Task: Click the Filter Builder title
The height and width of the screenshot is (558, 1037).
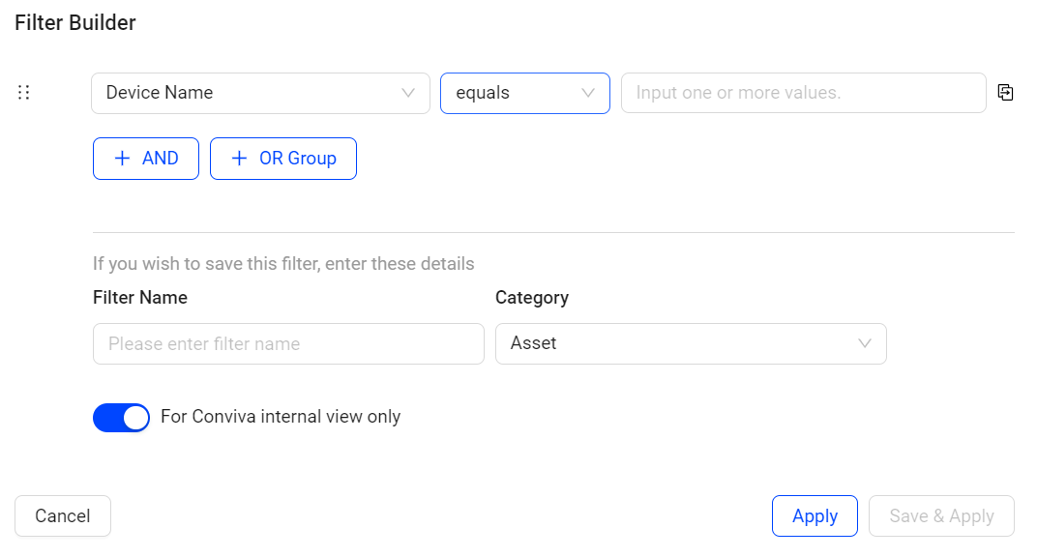Action: coord(75,22)
